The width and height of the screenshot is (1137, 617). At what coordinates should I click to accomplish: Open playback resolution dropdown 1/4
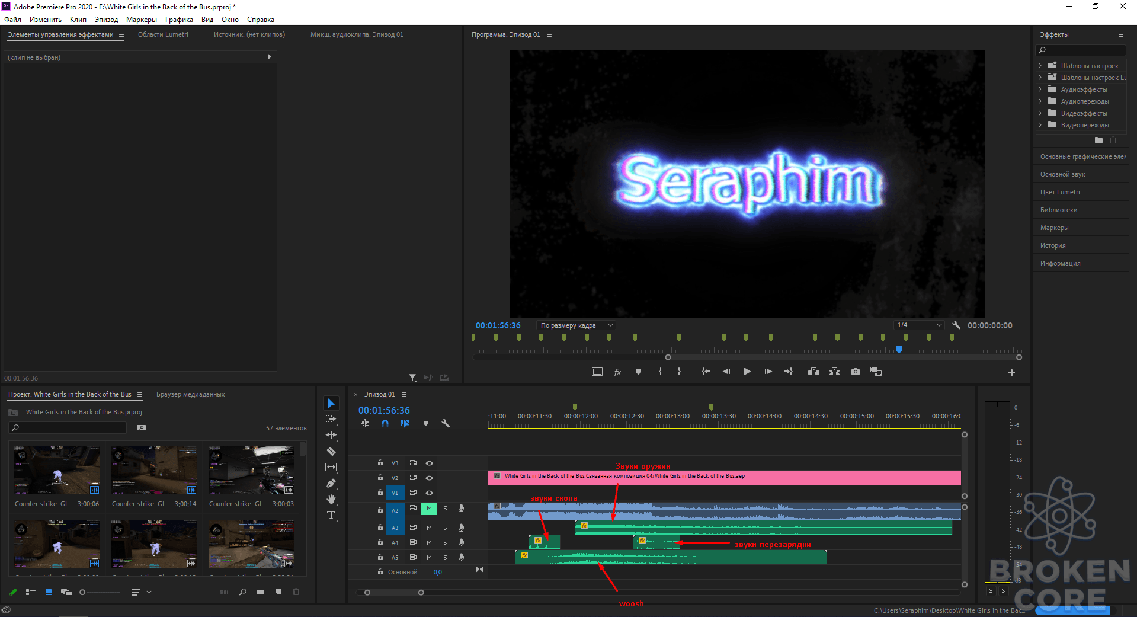(x=919, y=325)
